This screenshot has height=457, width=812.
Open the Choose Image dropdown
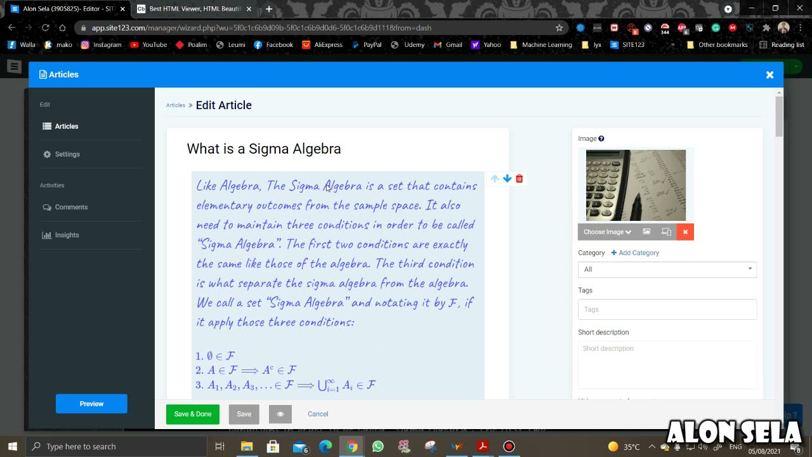click(607, 232)
